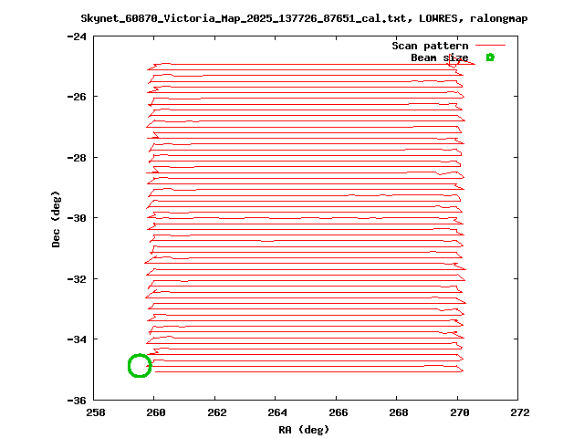Click the x-axis tick label 268
Viewport: 584px width, 438px height.
(399, 412)
